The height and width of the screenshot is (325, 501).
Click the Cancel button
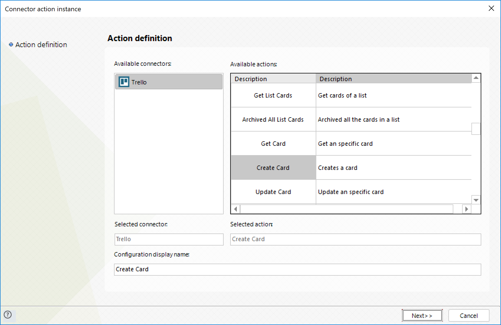click(469, 315)
